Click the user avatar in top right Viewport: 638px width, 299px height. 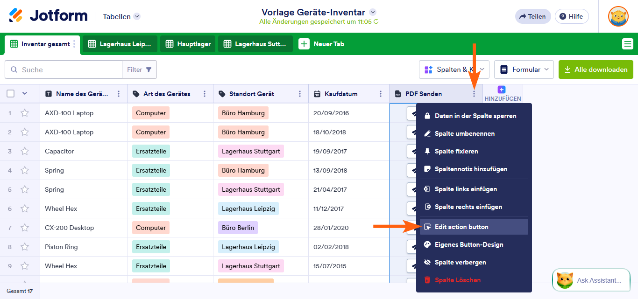618,16
